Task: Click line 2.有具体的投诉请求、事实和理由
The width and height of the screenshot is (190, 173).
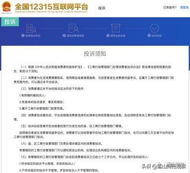Action: (42, 102)
